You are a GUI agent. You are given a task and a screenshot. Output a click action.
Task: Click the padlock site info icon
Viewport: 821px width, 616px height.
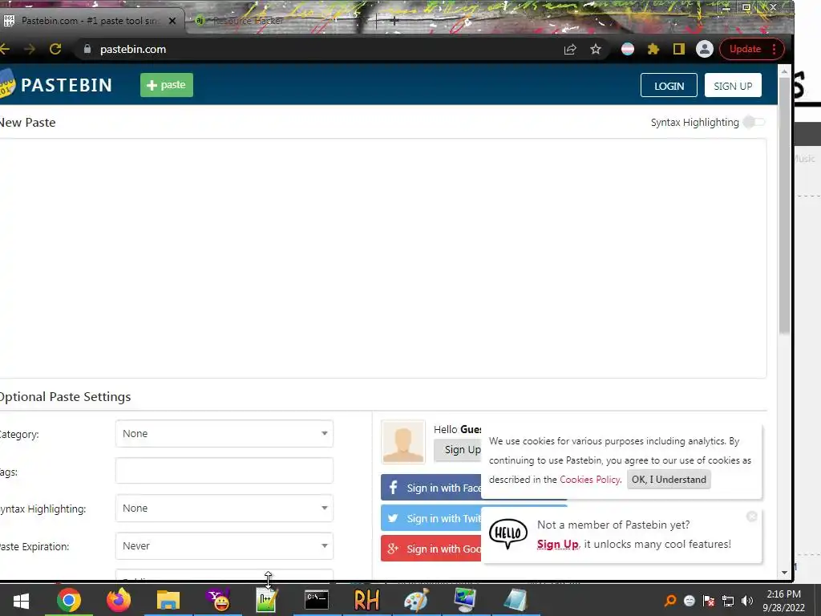(x=87, y=49)
